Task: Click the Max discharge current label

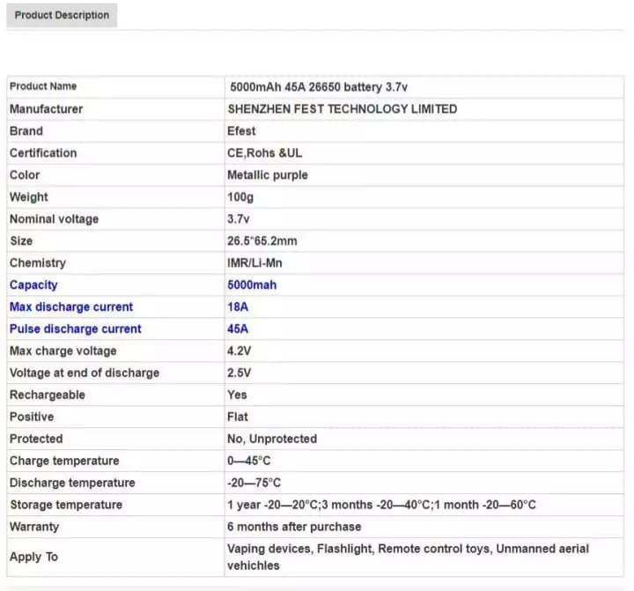Action: (x=71, y=307)
